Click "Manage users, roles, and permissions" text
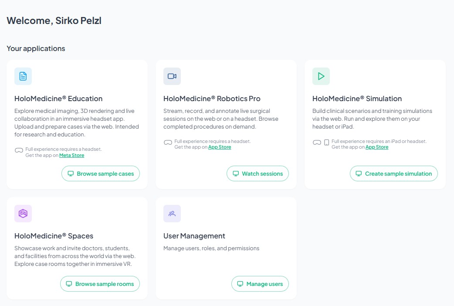The height and width of the screenshot is (306, 454). click(211, 248)
